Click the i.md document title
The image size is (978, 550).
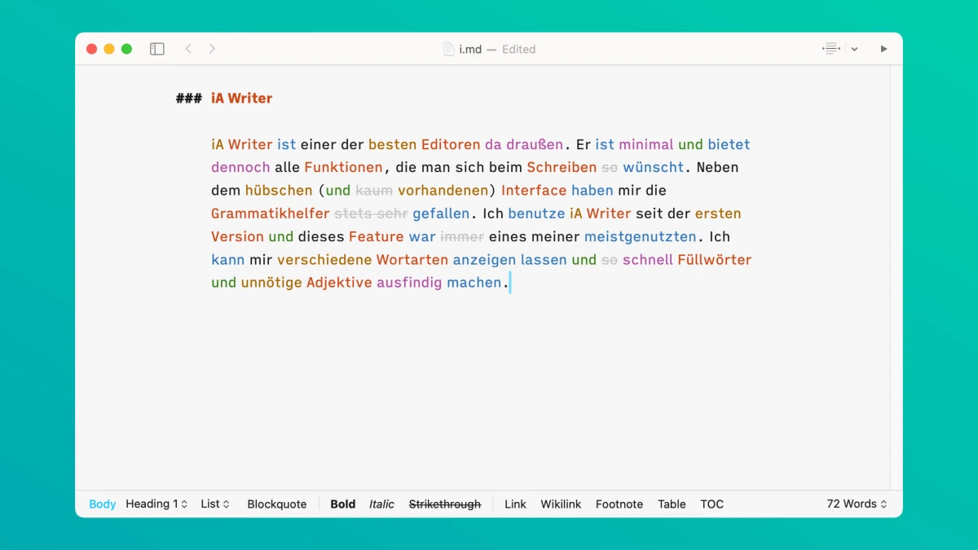tap(470, 49)
